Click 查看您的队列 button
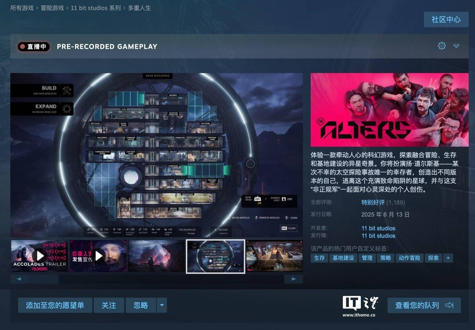This screenshot has width=475, height=330. [424, 305]
